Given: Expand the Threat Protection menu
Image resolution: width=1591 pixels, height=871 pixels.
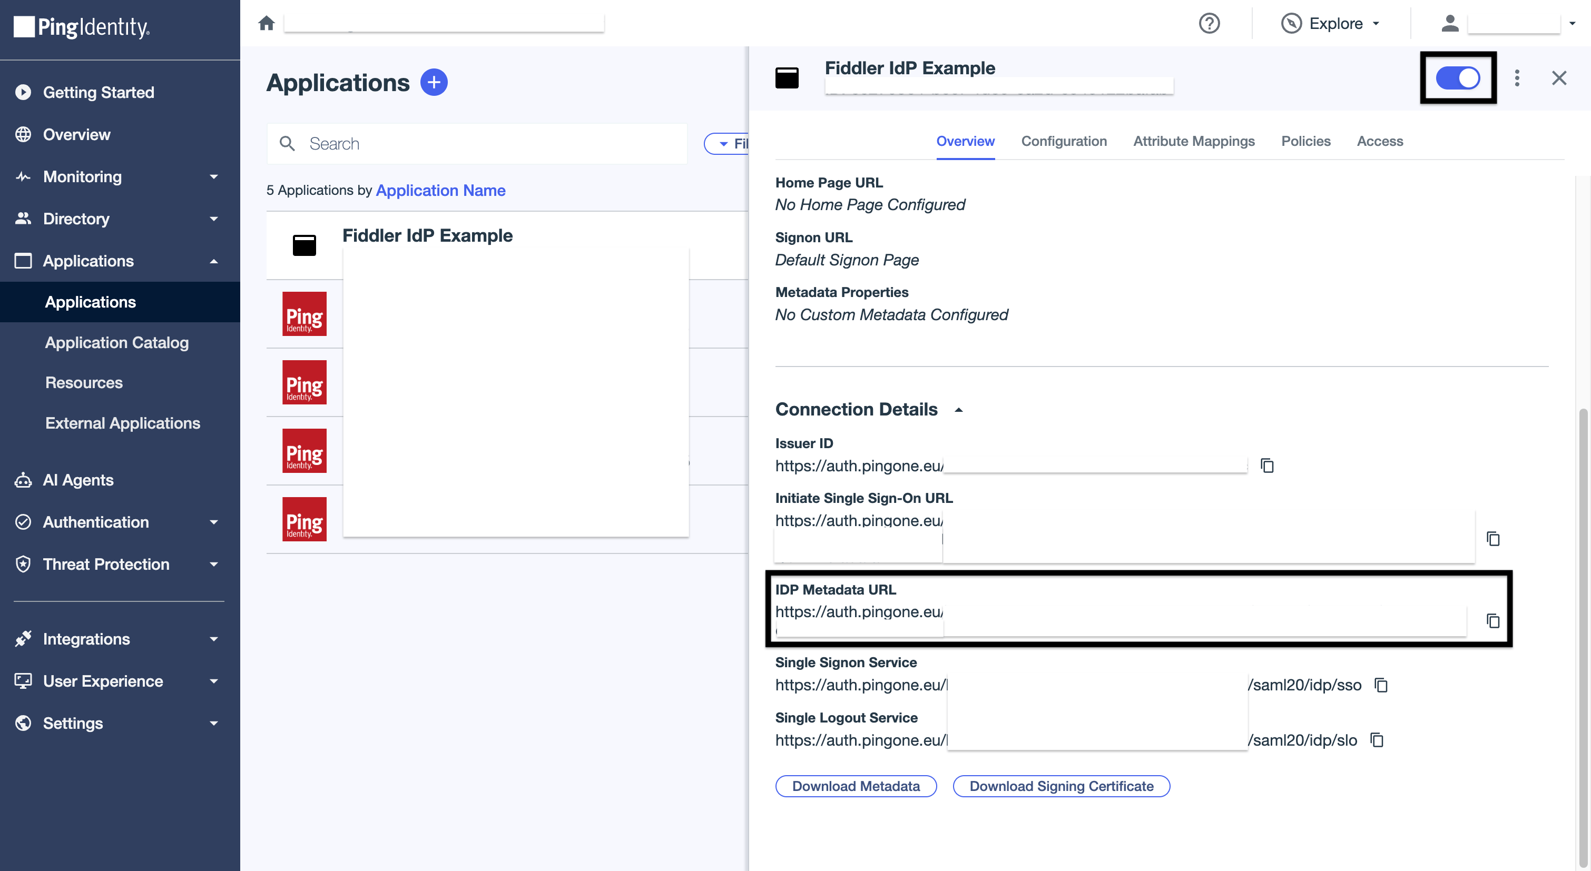Looking at the screenshot, I should pyautogui.click(x=214, y=564).
